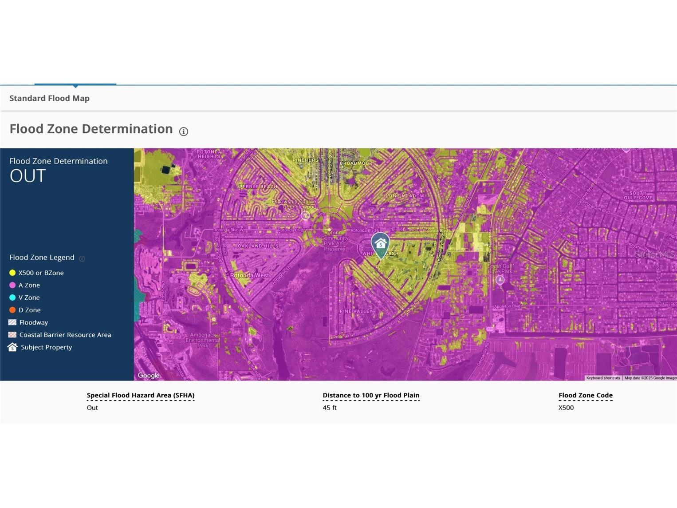
Task: Click the South Gulf Cove Park map pin
Action: (500, 280)
